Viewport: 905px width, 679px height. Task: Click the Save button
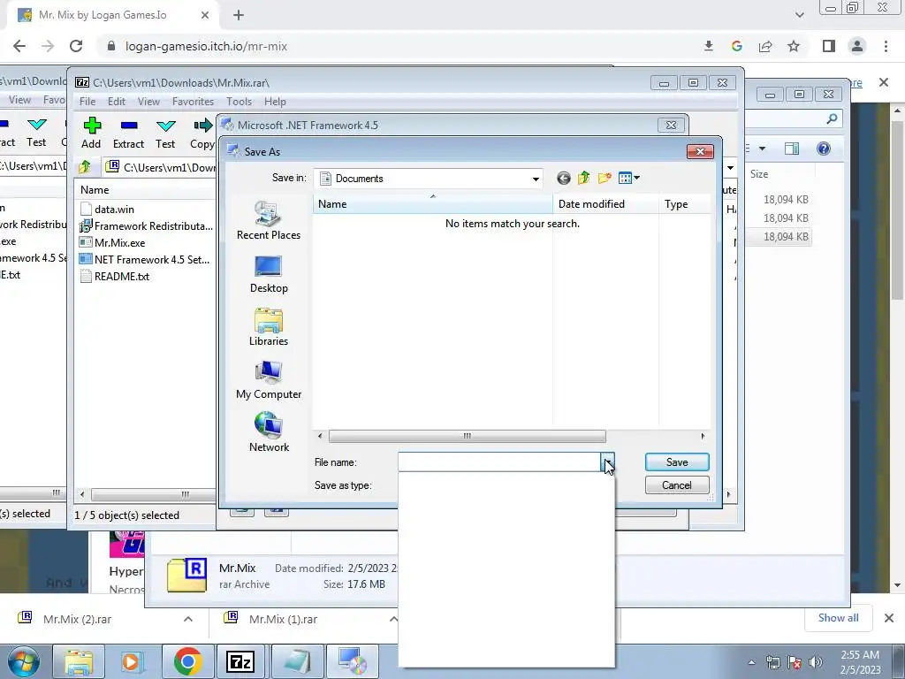click(677, 462)
